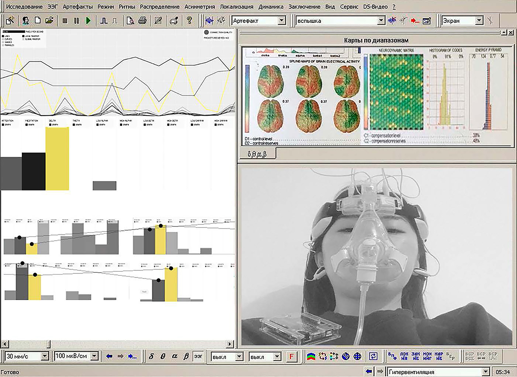Expand the вспышка event dropdown

coord(381,21)
